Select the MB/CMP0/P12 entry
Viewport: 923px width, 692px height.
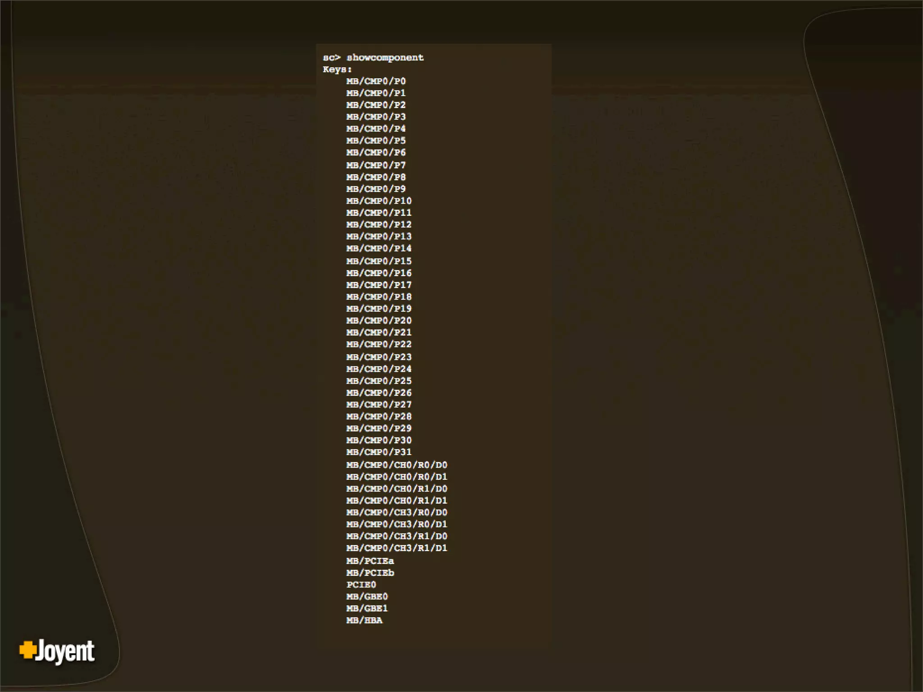379,224
